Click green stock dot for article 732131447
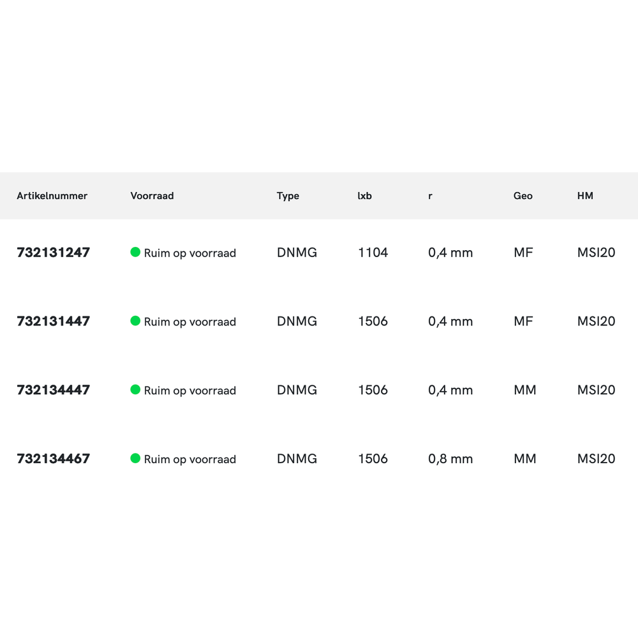The width and height of the screenshot is (638, 638). click(135, 321)
